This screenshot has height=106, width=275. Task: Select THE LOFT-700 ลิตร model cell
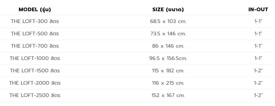click(x=35, y=46)
